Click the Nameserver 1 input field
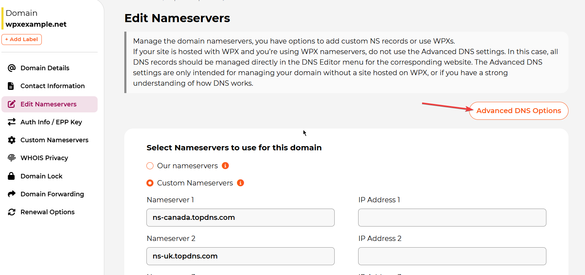 (x=240, y=218)
